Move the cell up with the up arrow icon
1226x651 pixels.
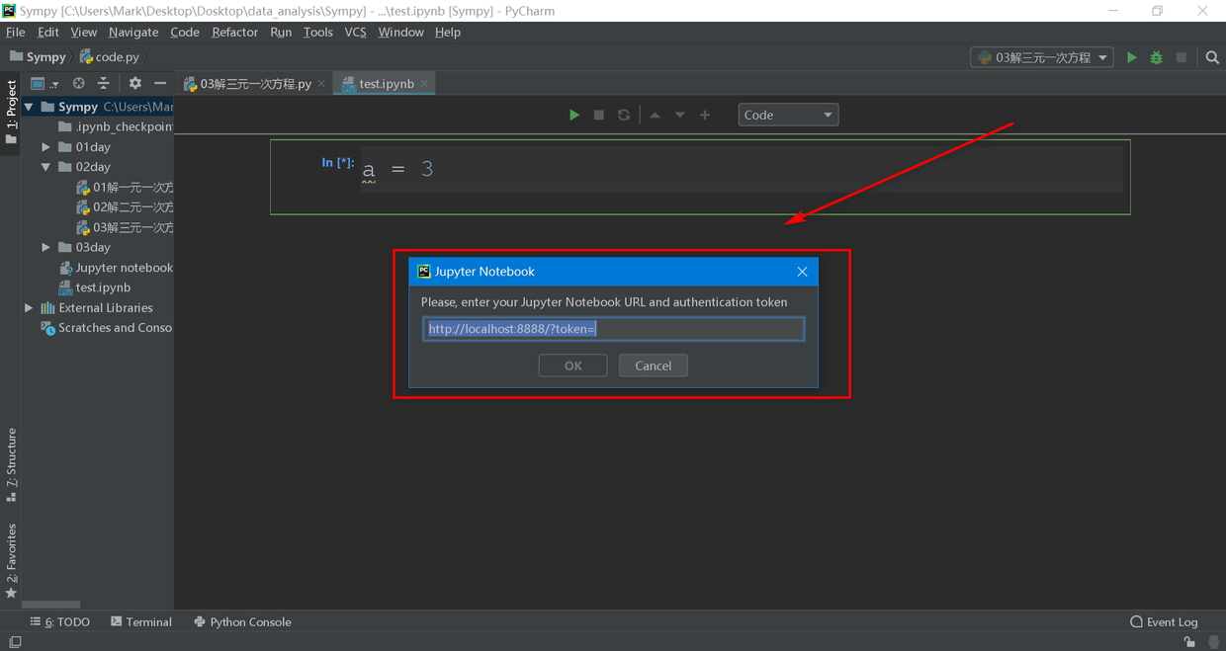click(x=655, y=115)
